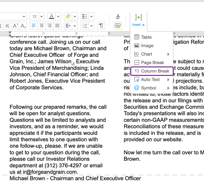Viewport: 204px width, 184px height.
Task: Click the numbered list icon
Action: (x=85, y=26)
